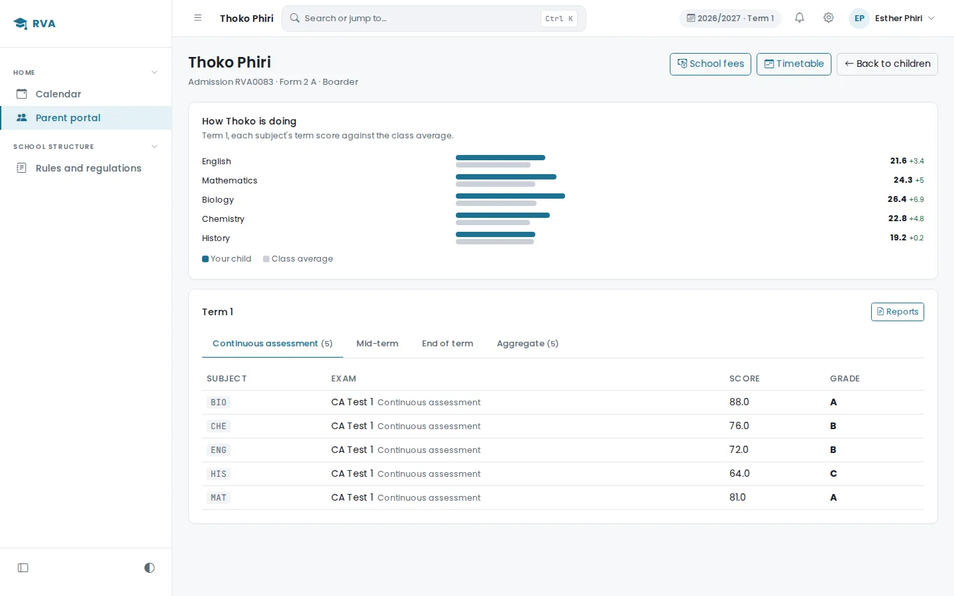Switch to Continuous assessment tab
Image resolution: width=954 pixels, height=596 pixels.
(x=272, y=344)
